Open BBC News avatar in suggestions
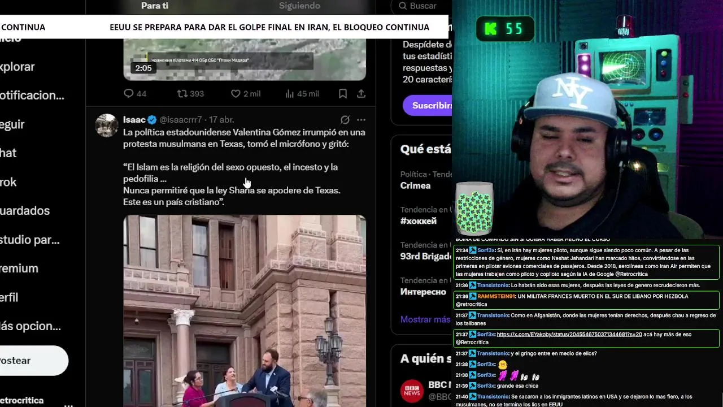 click(x=412, y=391)
